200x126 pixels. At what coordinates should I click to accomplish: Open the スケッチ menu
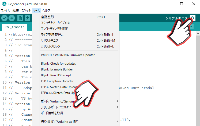pyautogui.click(x=26, y=11)
